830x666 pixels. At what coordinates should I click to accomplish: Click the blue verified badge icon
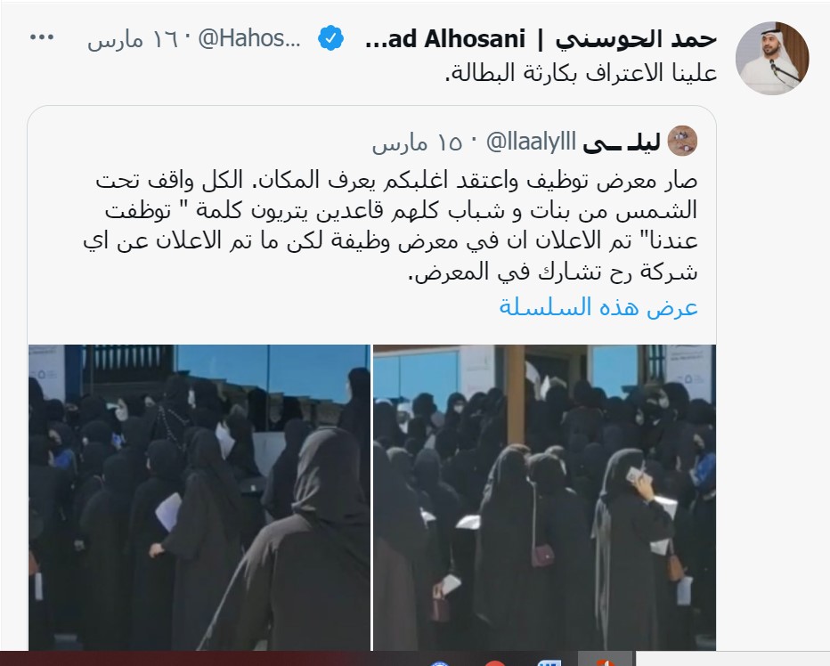330,38
